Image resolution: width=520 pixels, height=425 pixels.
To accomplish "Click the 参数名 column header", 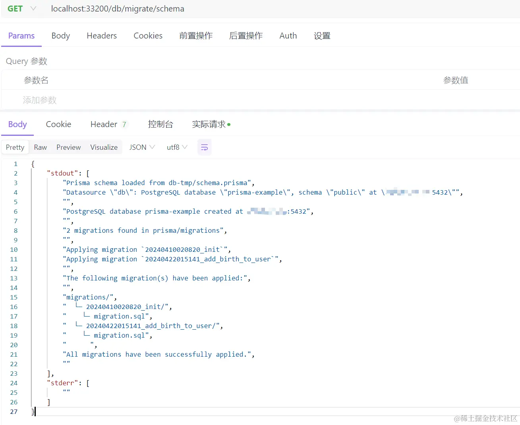I will 36,80.
